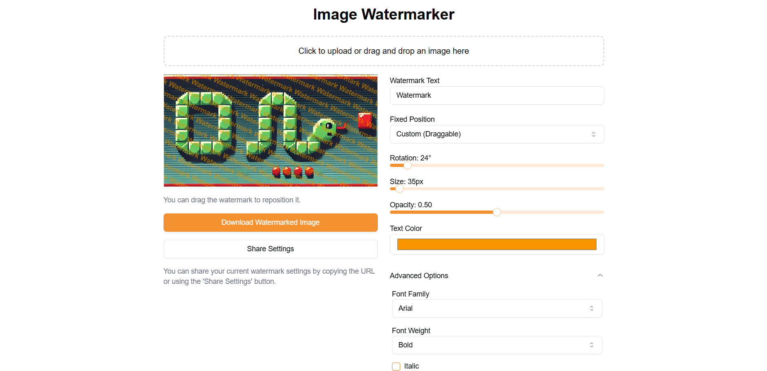Click the Watermark Text input field
The image size is (767, 371).
(x=497, y=95)
